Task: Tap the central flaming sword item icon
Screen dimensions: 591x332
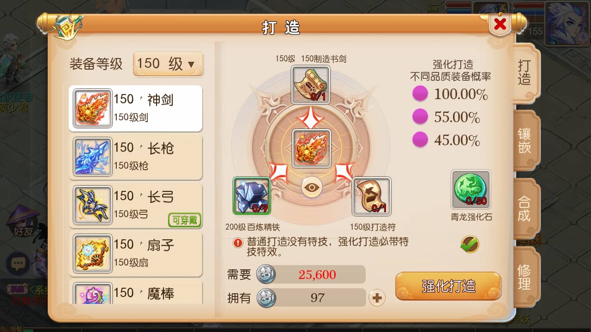Action: click(x=312, y=148)
